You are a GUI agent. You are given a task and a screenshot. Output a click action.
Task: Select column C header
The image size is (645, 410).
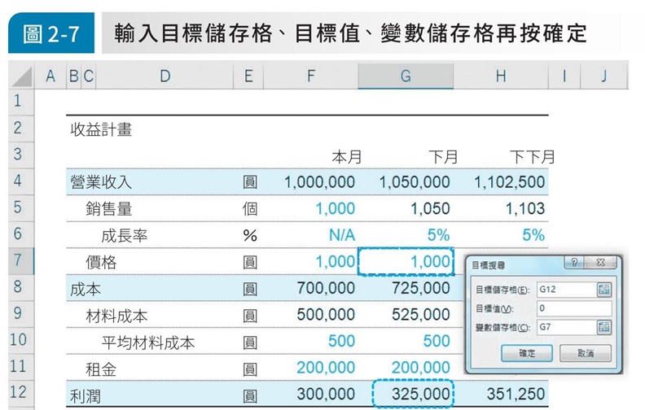(89, 76)
